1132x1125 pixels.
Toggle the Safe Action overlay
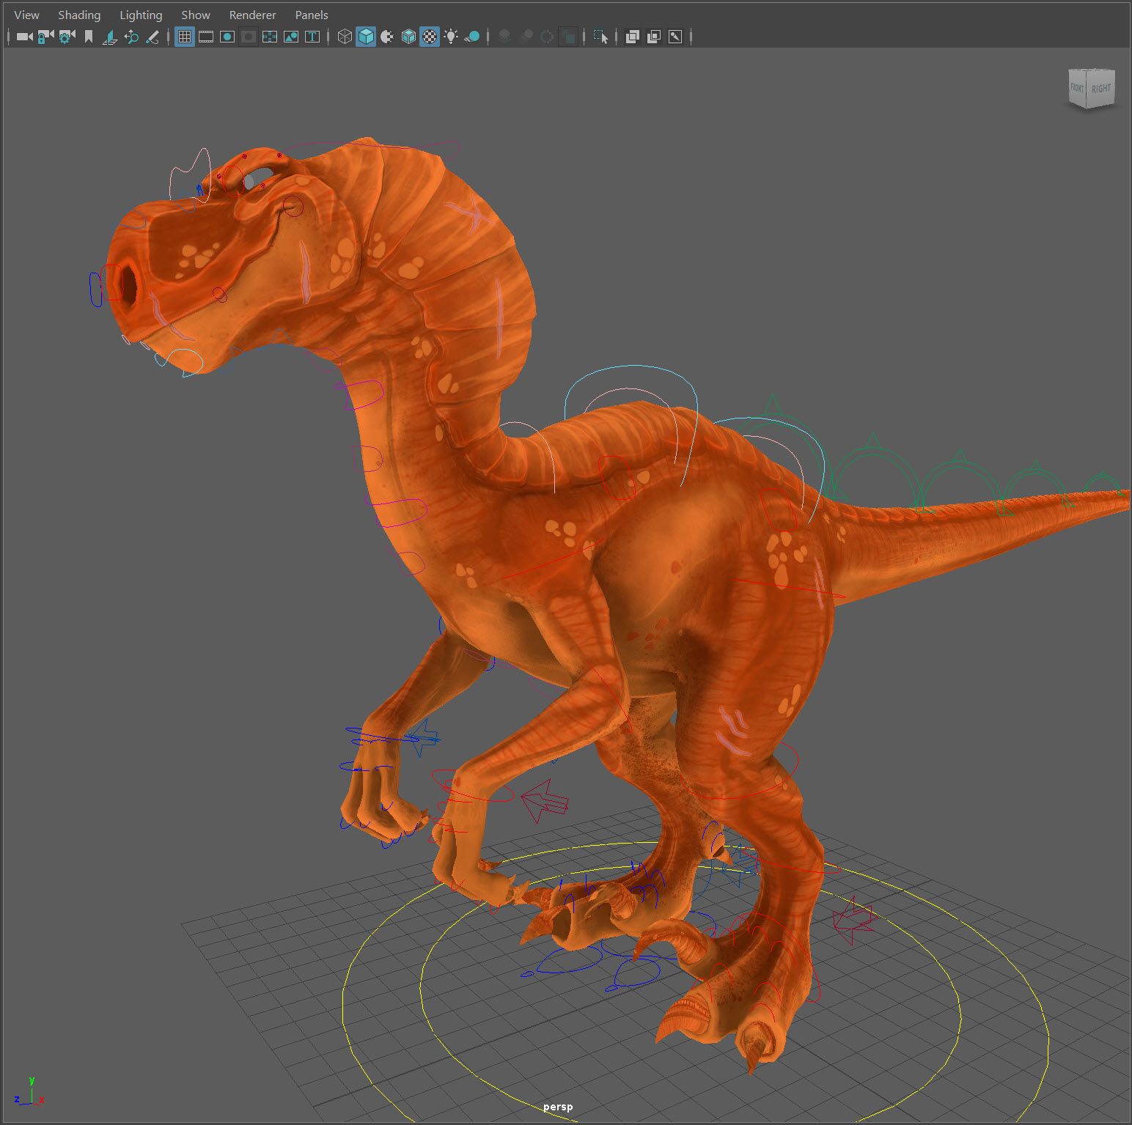point(291,37)
